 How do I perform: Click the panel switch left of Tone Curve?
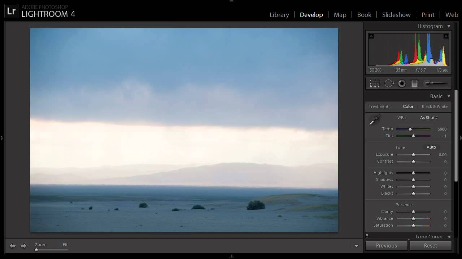(367, 236)
